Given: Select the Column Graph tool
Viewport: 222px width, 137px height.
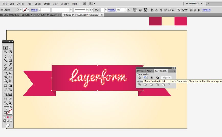Looking at the screenshot, I should [x=10, y=94].
